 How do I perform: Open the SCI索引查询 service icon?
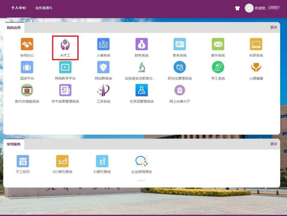tap(62, 161)
